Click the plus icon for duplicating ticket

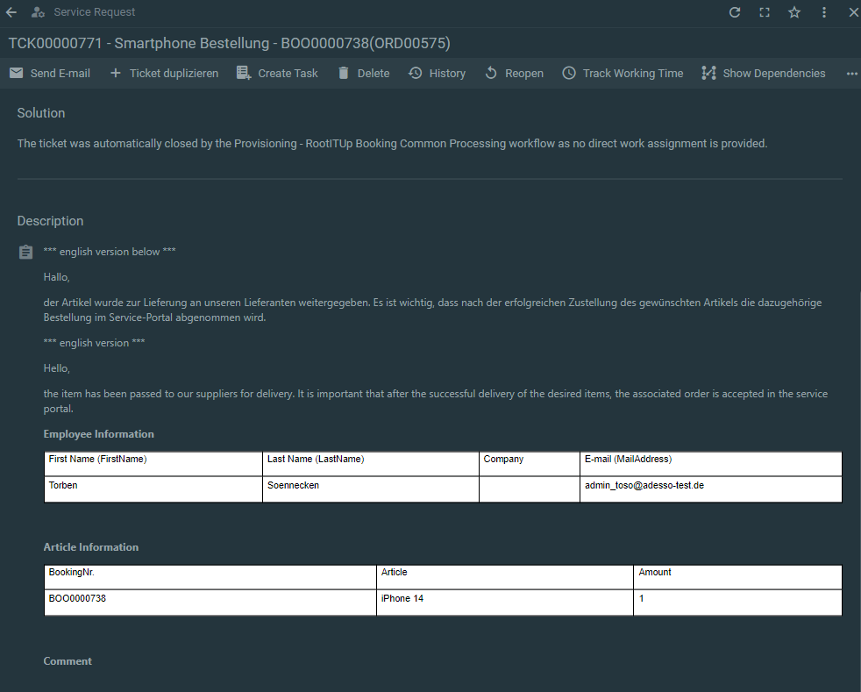click(x=116, y=73)
